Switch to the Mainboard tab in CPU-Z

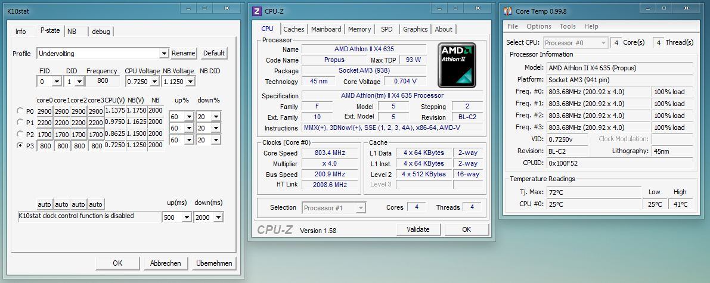click(326, 29)
